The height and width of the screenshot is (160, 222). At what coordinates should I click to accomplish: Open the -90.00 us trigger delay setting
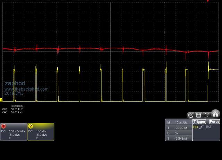pyautogui.click(x=178, y=128)
